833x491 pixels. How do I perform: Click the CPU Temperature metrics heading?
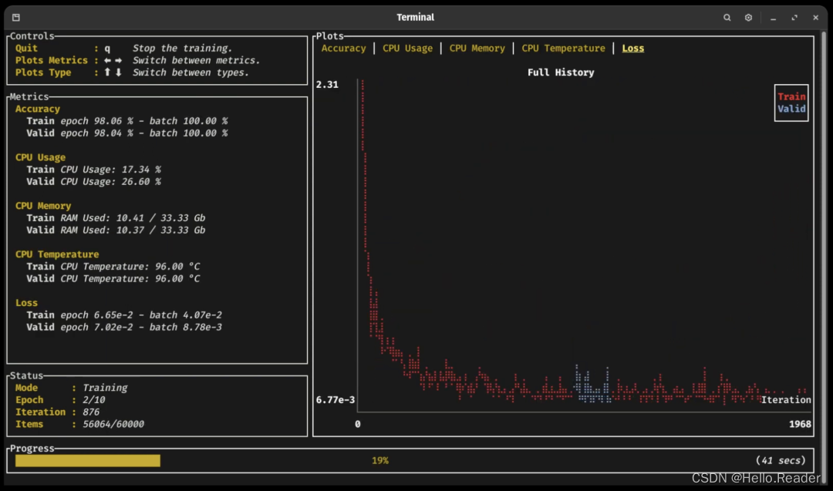(x=57, y=254)
